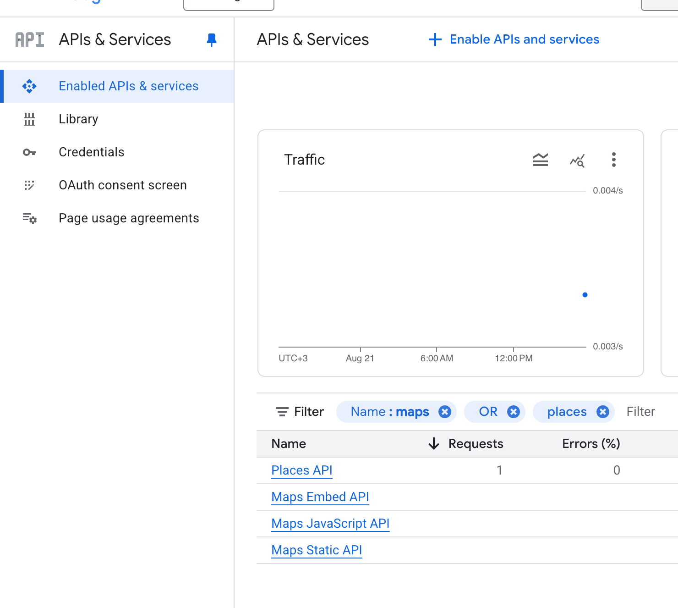Open Credentials page from sidebar
The width and height of the screenshot is (678, 608).
(x=92, y=152)
